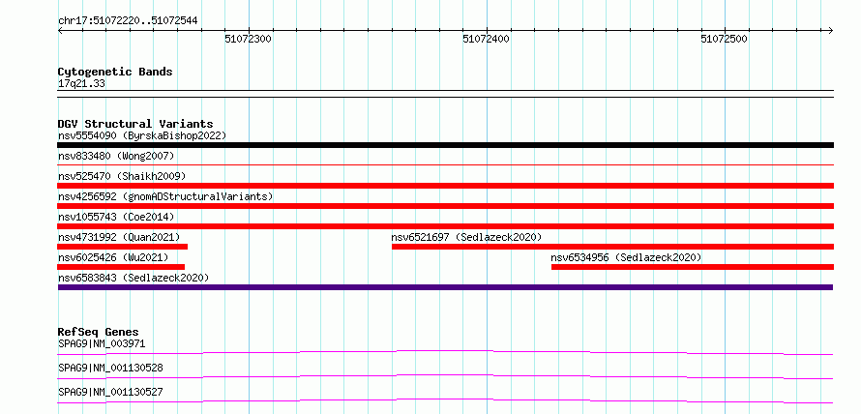Click the short red nsv6025426 bar
Viewport: 861px width, 414px height.
coord(121,267)
